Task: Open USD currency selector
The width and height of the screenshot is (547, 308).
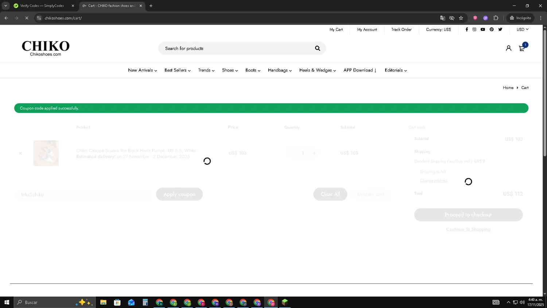Action: [523, 30]
